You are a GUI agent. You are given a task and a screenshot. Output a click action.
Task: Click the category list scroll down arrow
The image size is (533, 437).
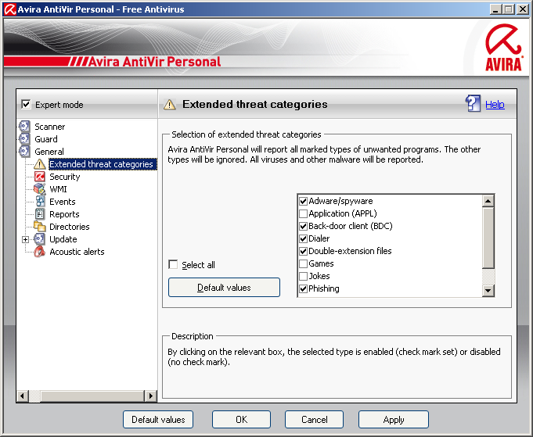pyautogui.click(x=488, y=290)
